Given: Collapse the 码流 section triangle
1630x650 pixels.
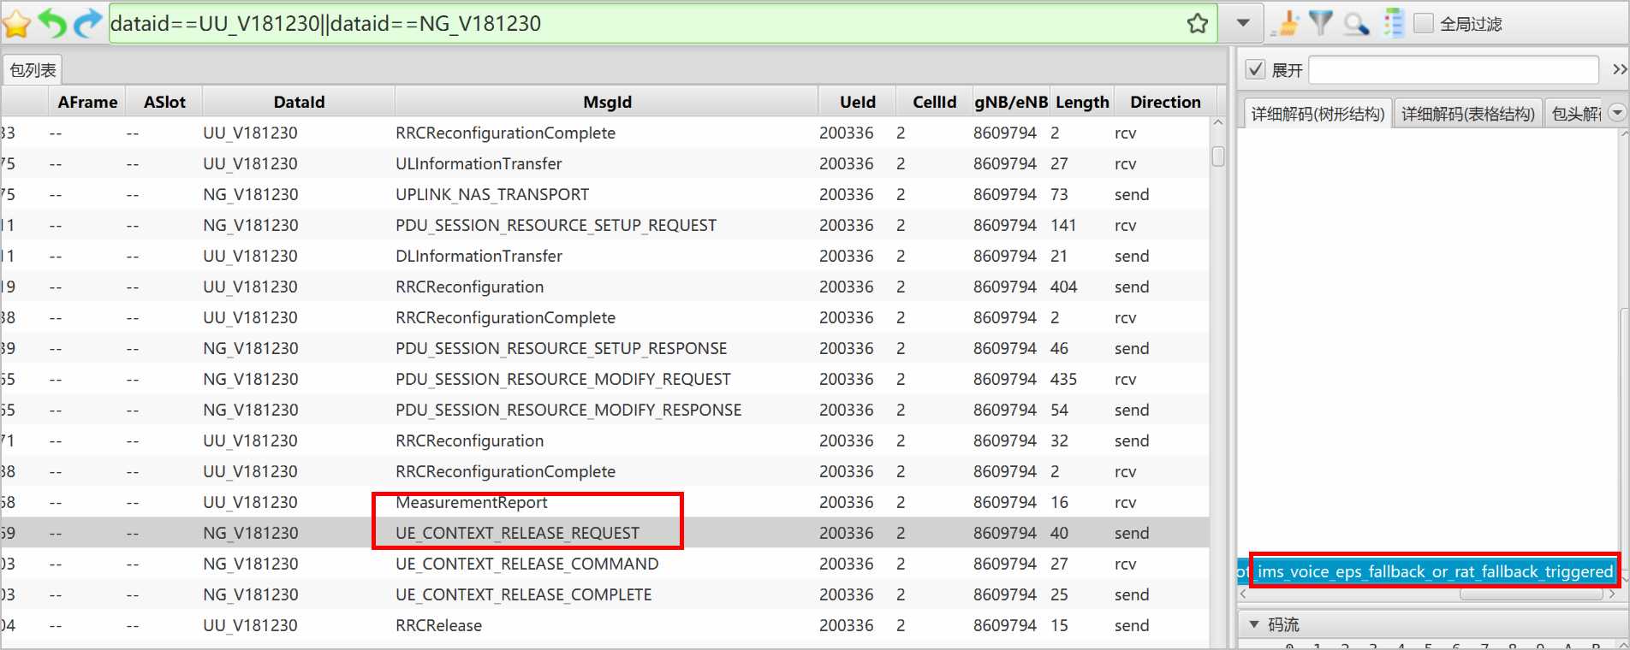Looking at the screenshot, I should coord(1254,624).
